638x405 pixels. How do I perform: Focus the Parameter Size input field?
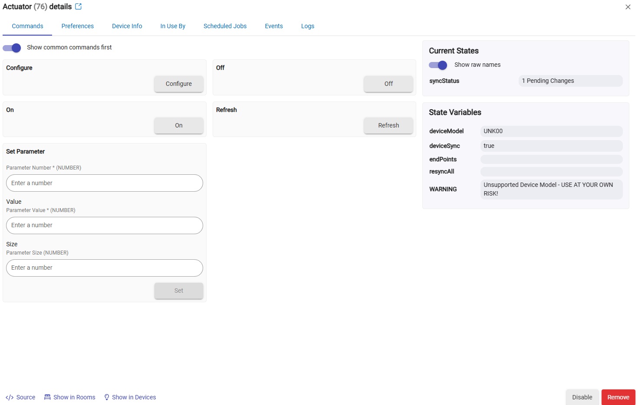(x=105, y=268)
